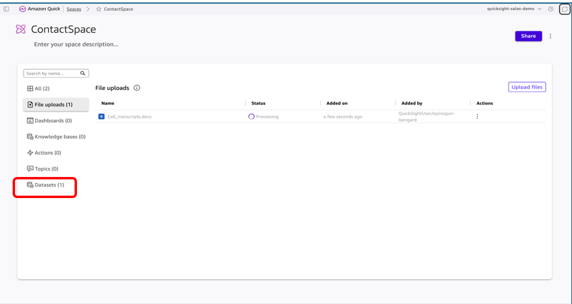Click the Dashboards chart icon
The image size is (572, 304).
(x=30, y=120)
